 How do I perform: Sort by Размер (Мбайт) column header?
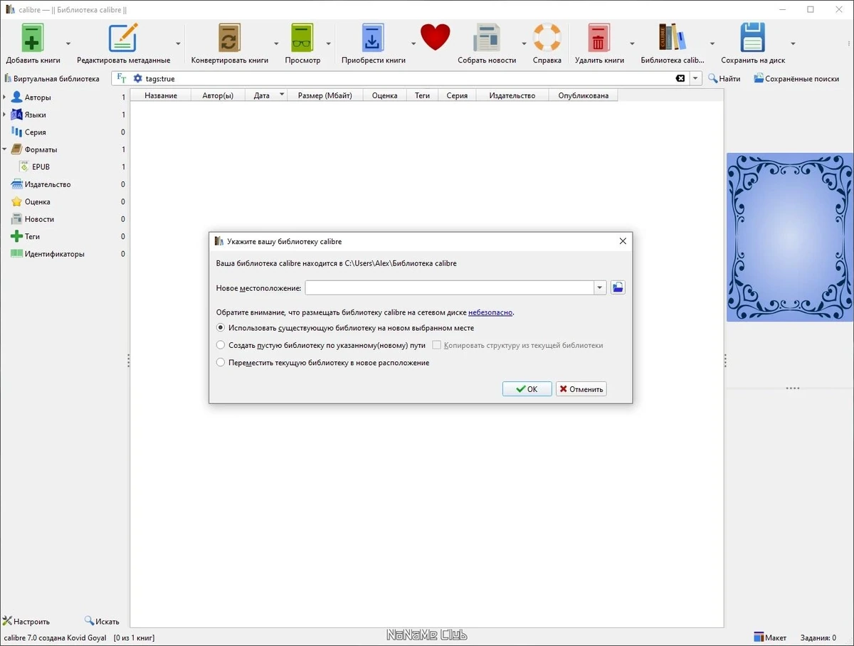(x=325, y=95)
